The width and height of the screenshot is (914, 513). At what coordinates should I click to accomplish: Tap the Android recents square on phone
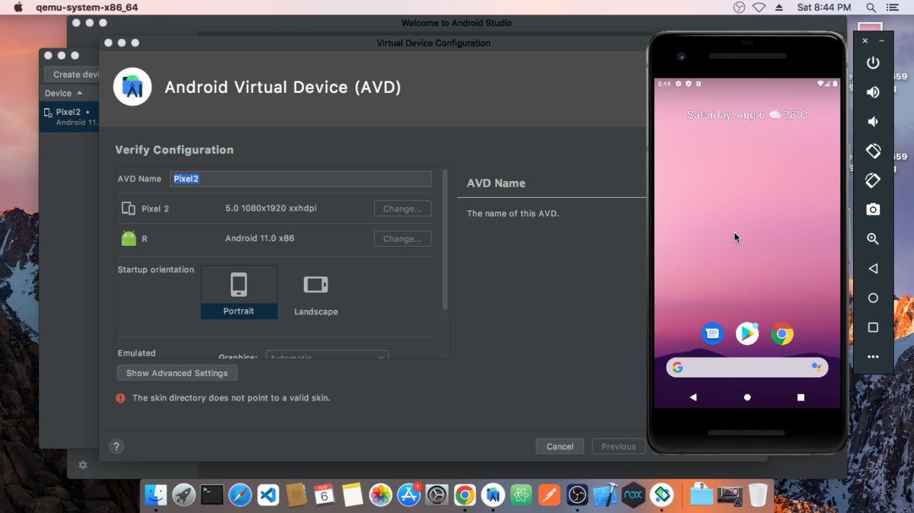pos(801,397)
